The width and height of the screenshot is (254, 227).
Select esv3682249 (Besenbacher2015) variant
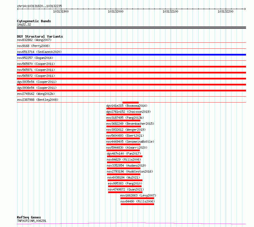[130, 124]
